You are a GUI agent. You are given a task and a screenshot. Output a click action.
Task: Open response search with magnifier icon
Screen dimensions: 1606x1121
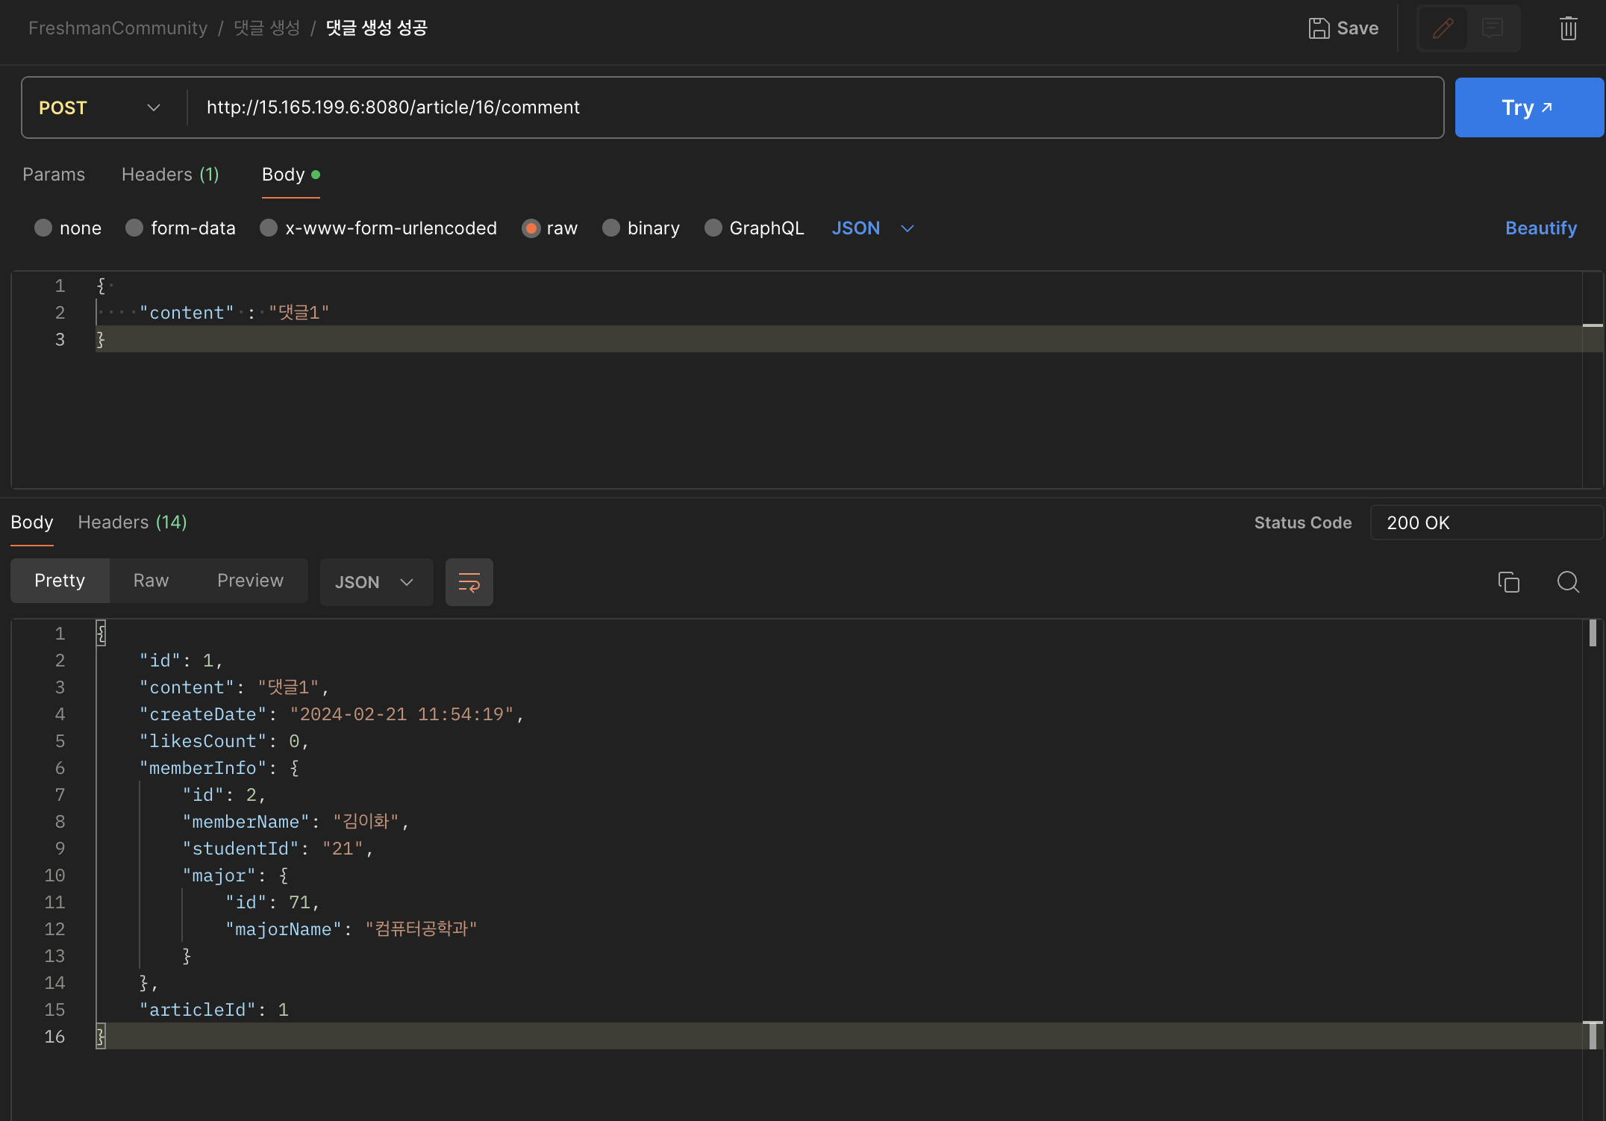pos(1568,582)
